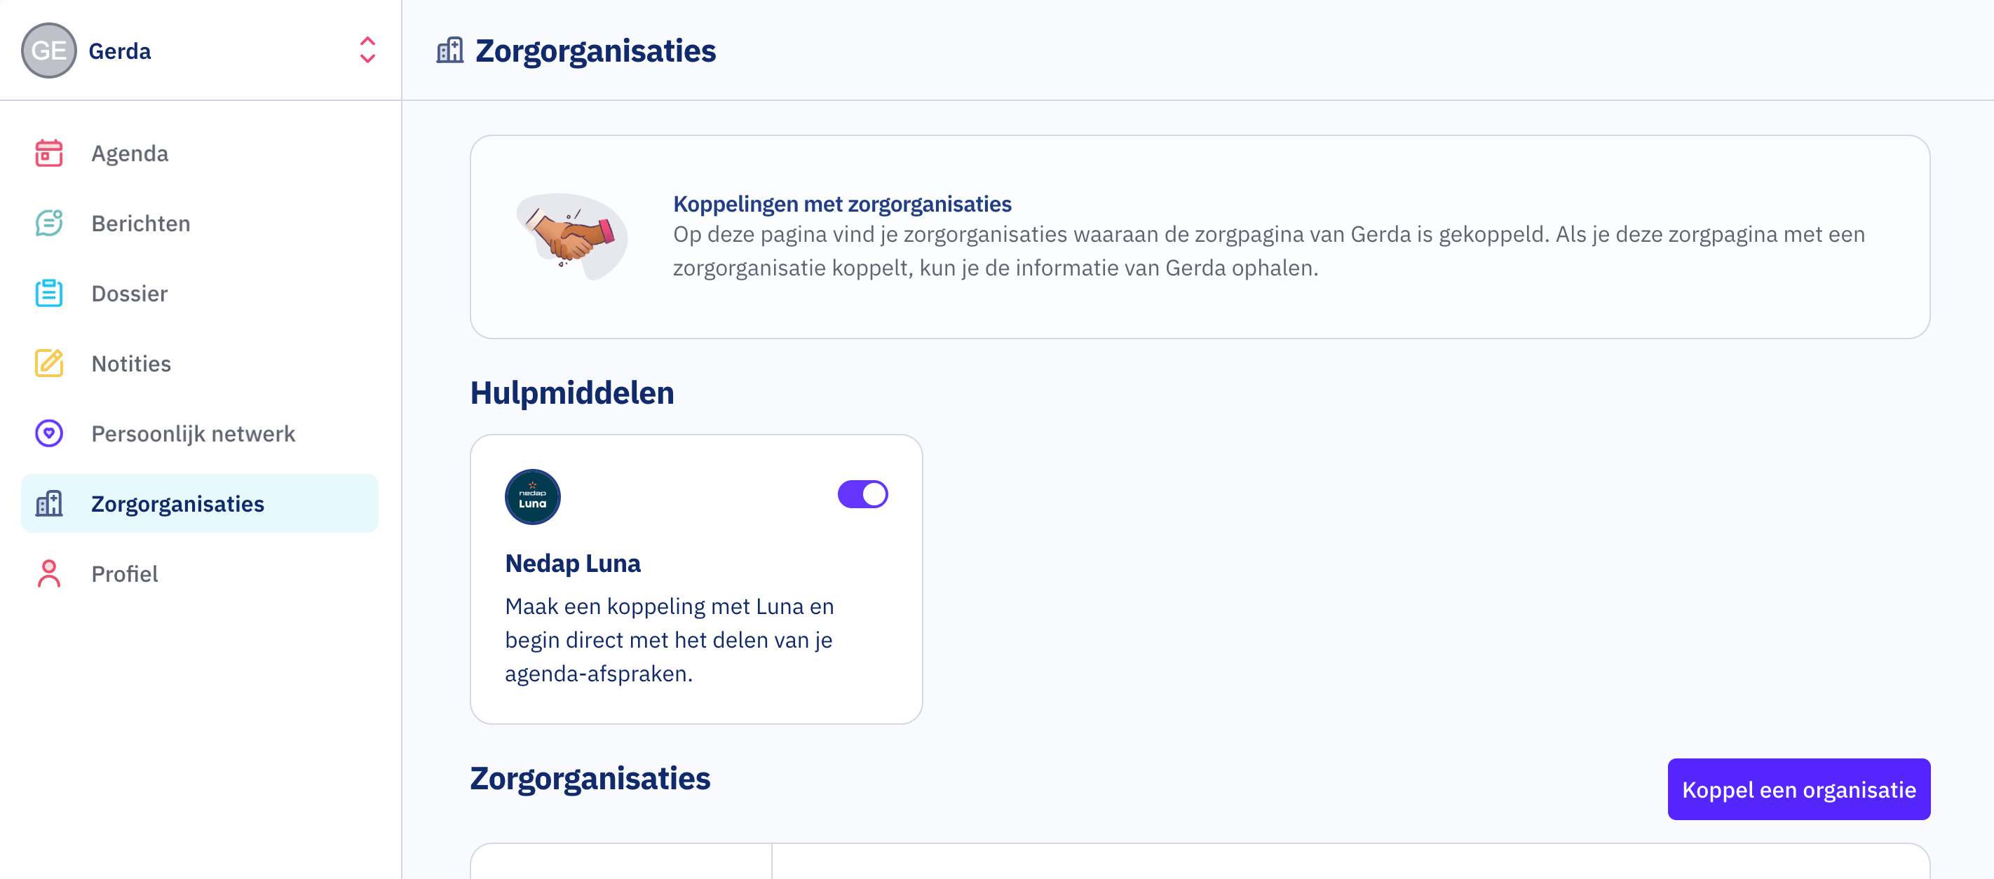
Task: Click the Dossier clipboard icon
Action: (x=49, y=293)
